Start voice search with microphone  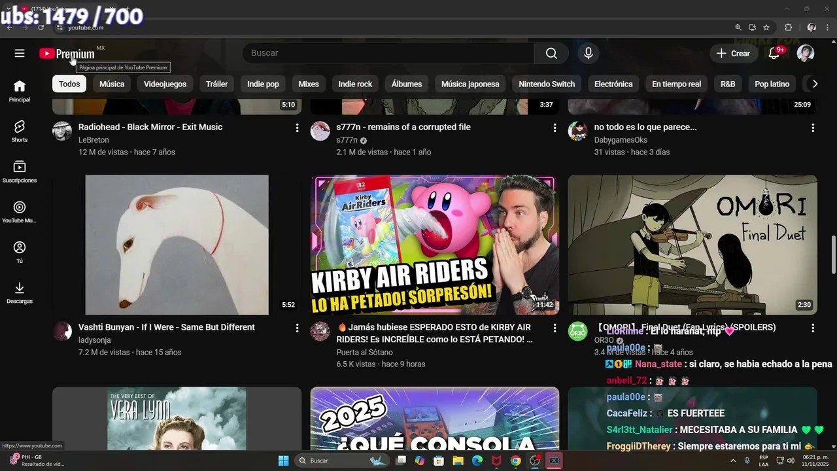click(589, 53)
